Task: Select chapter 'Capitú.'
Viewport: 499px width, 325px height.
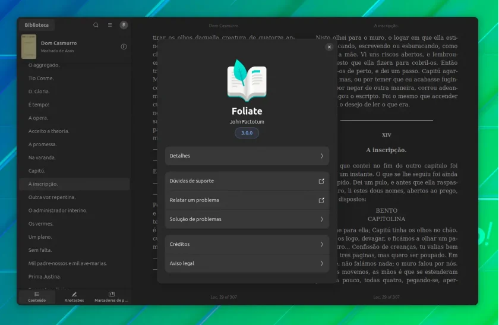Action: pos(74,171)
